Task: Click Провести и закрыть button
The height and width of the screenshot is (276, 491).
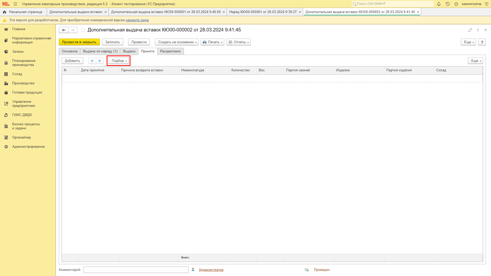Action: pyautogui.click(x=79, y=42)
